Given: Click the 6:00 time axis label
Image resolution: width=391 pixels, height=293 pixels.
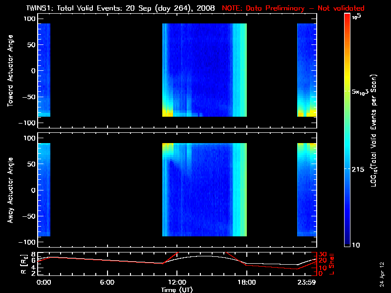Looking at the screenshot, I should (107, 282).
